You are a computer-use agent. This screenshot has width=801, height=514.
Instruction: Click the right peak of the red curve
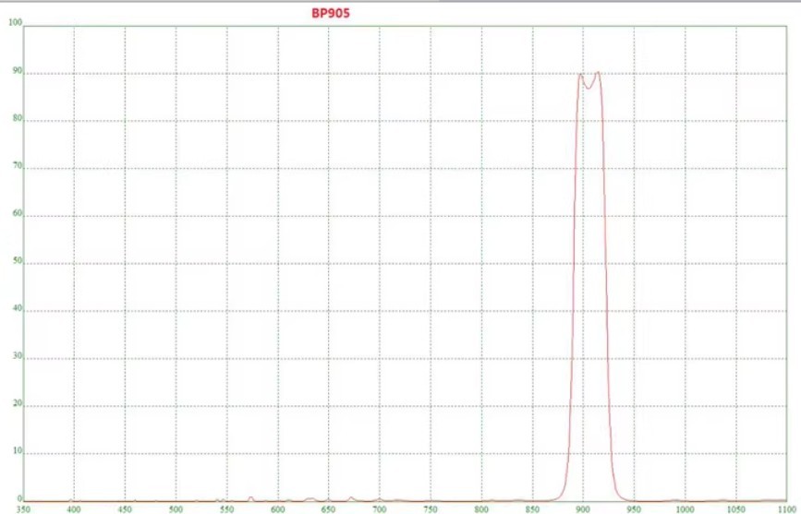pyautogui.click(x=598, y=73)
